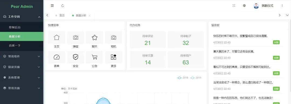Collapse the sidebar with the menu fold icon
The image size is (291, 104).
(x=52, y=6)
